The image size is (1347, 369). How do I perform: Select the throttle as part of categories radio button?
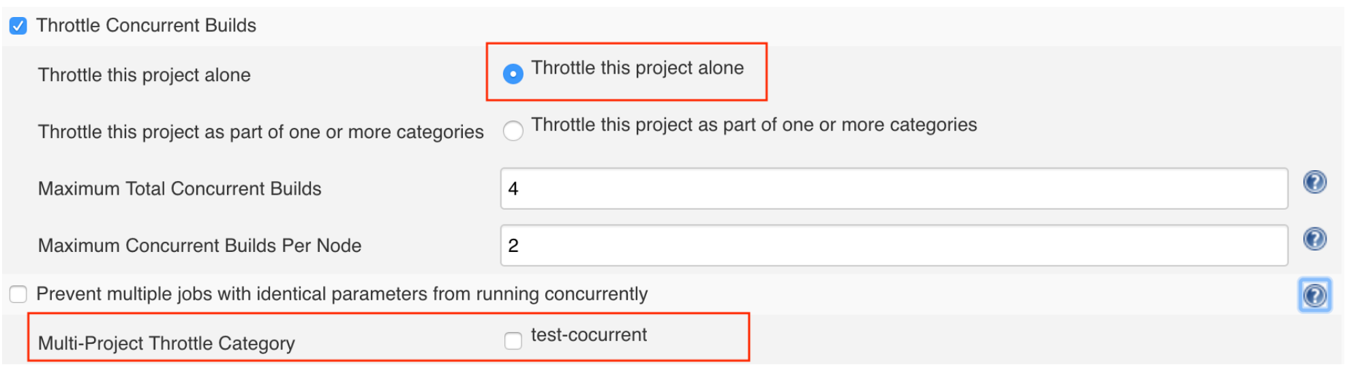click(x=513, y=130)
